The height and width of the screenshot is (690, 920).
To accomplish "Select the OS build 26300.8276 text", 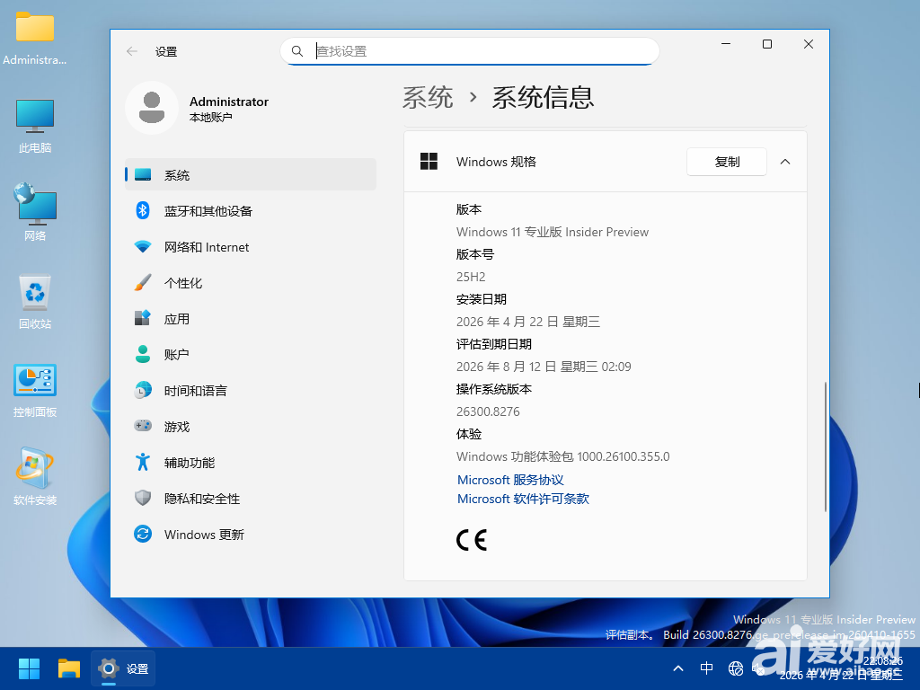I will tap(488, 411).
